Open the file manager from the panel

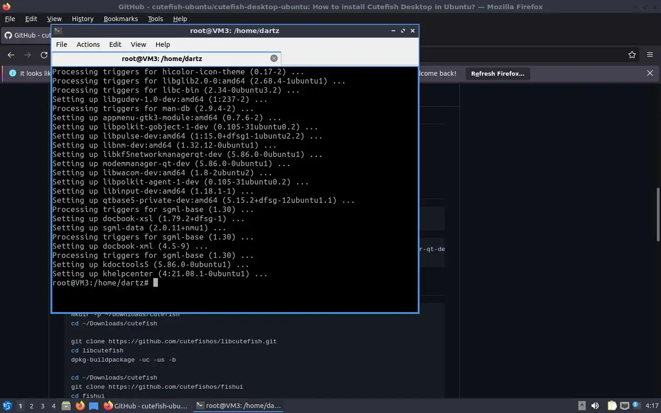click(66, 406)
